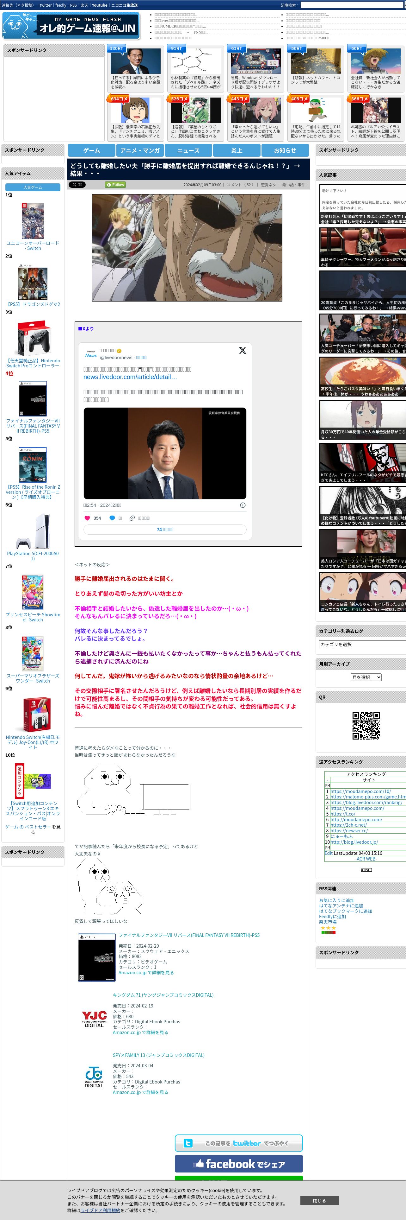Open news.livedoor.com article link in tweet

[x=130, y=377]
